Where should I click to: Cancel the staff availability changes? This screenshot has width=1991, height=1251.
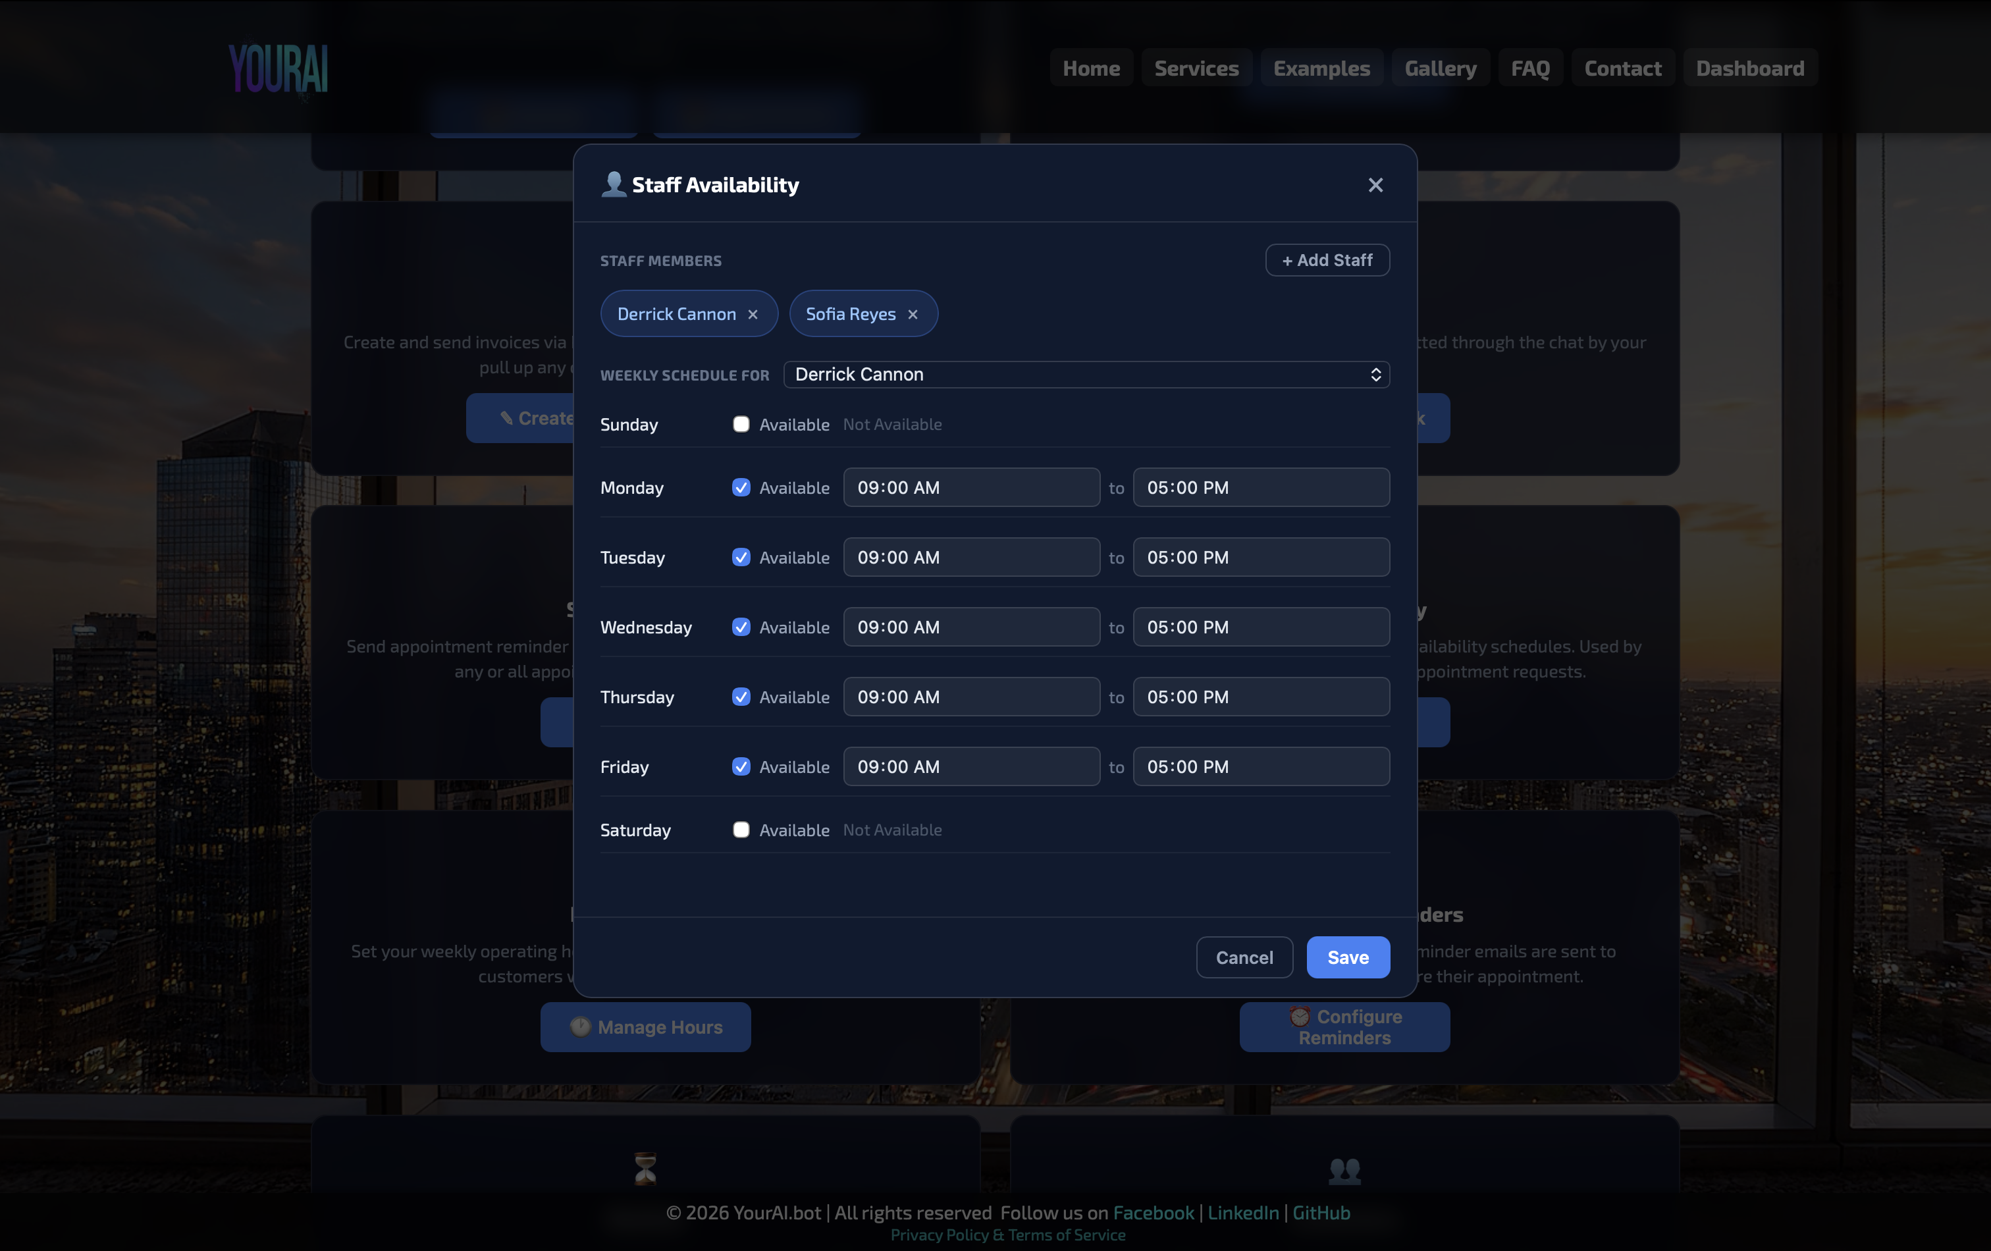1244,957
